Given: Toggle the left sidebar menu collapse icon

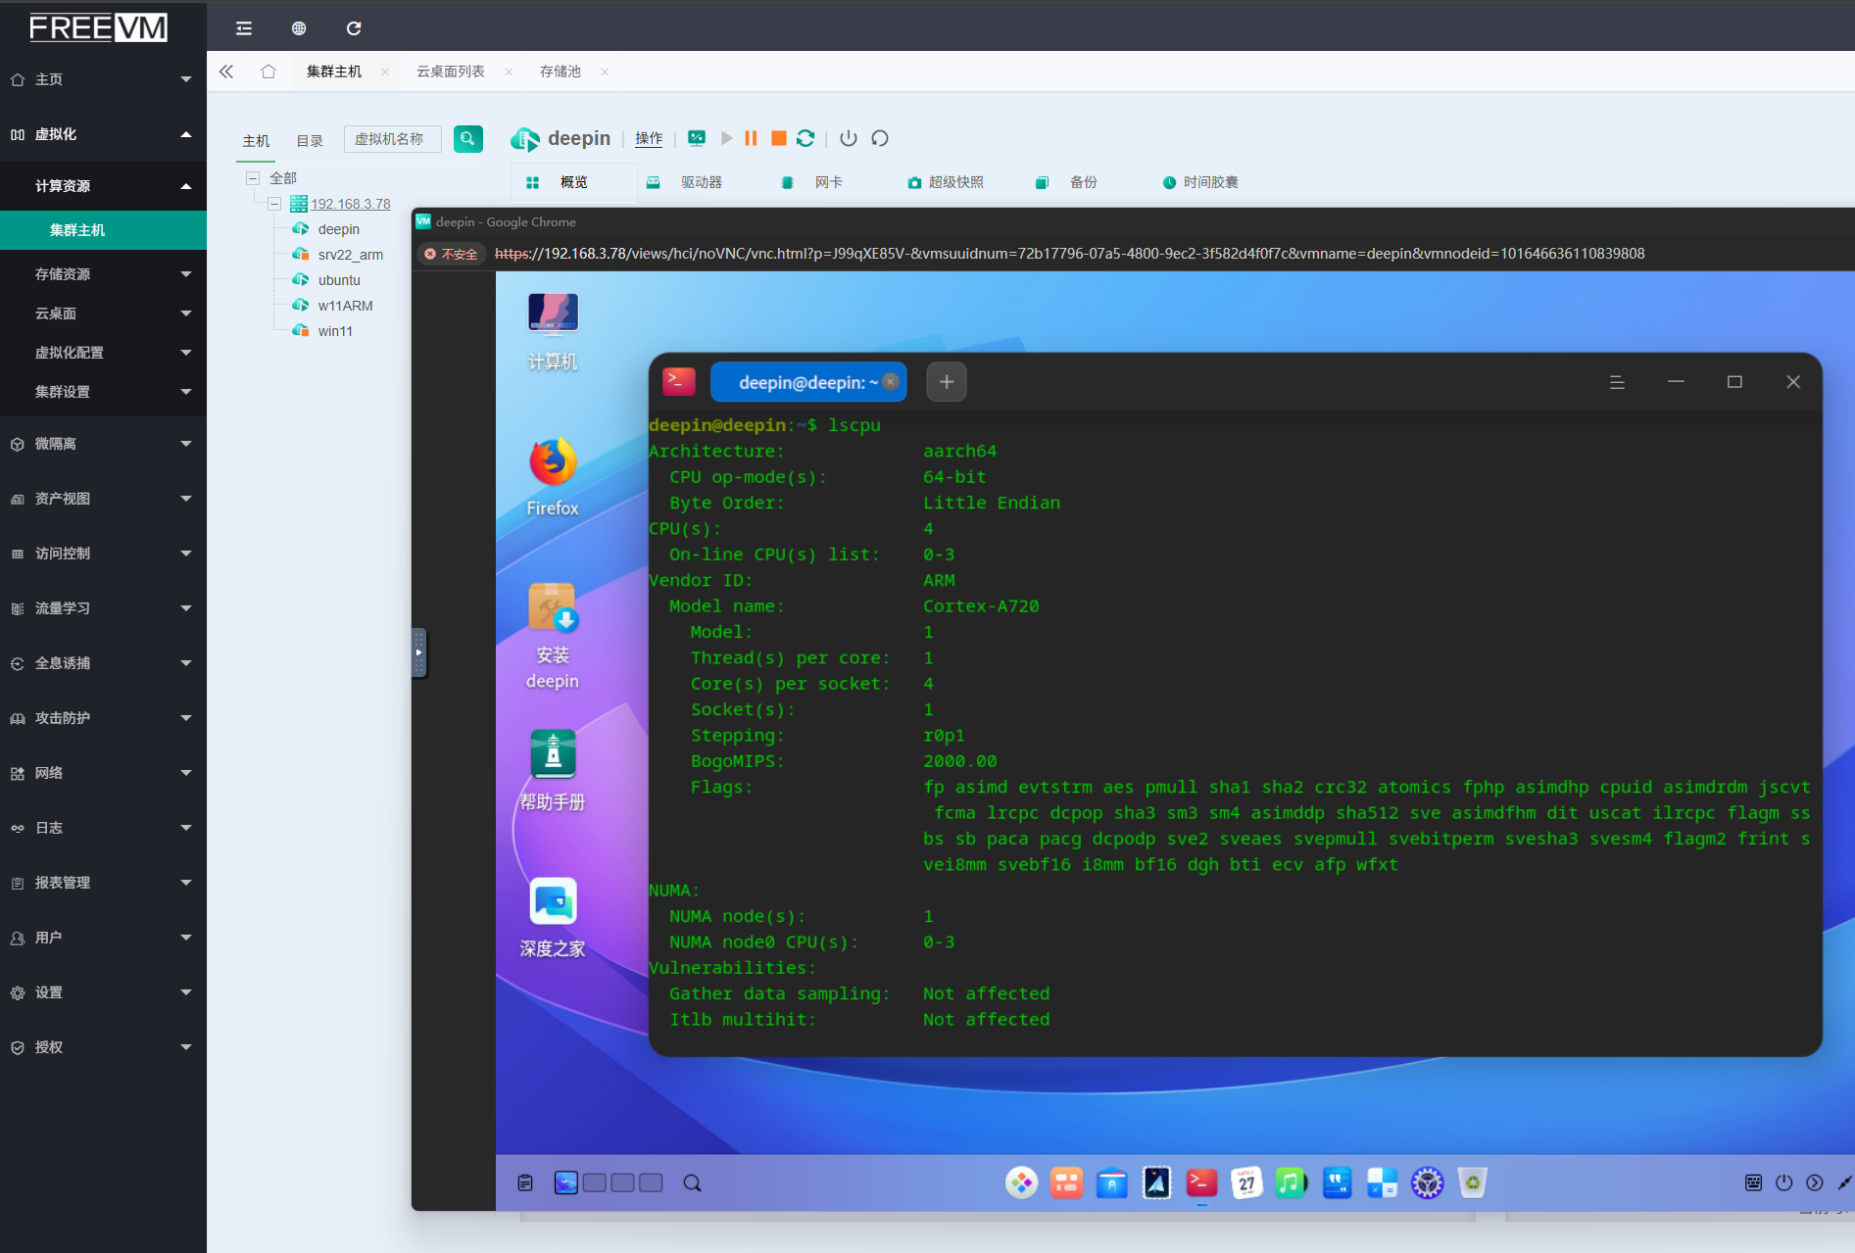Looking at the screenshot, I should tap(244, 28).
